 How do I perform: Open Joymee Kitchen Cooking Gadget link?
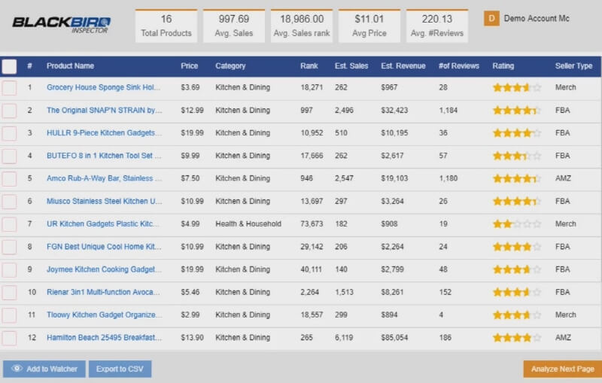pyautogui.click(x=104, y=269)
